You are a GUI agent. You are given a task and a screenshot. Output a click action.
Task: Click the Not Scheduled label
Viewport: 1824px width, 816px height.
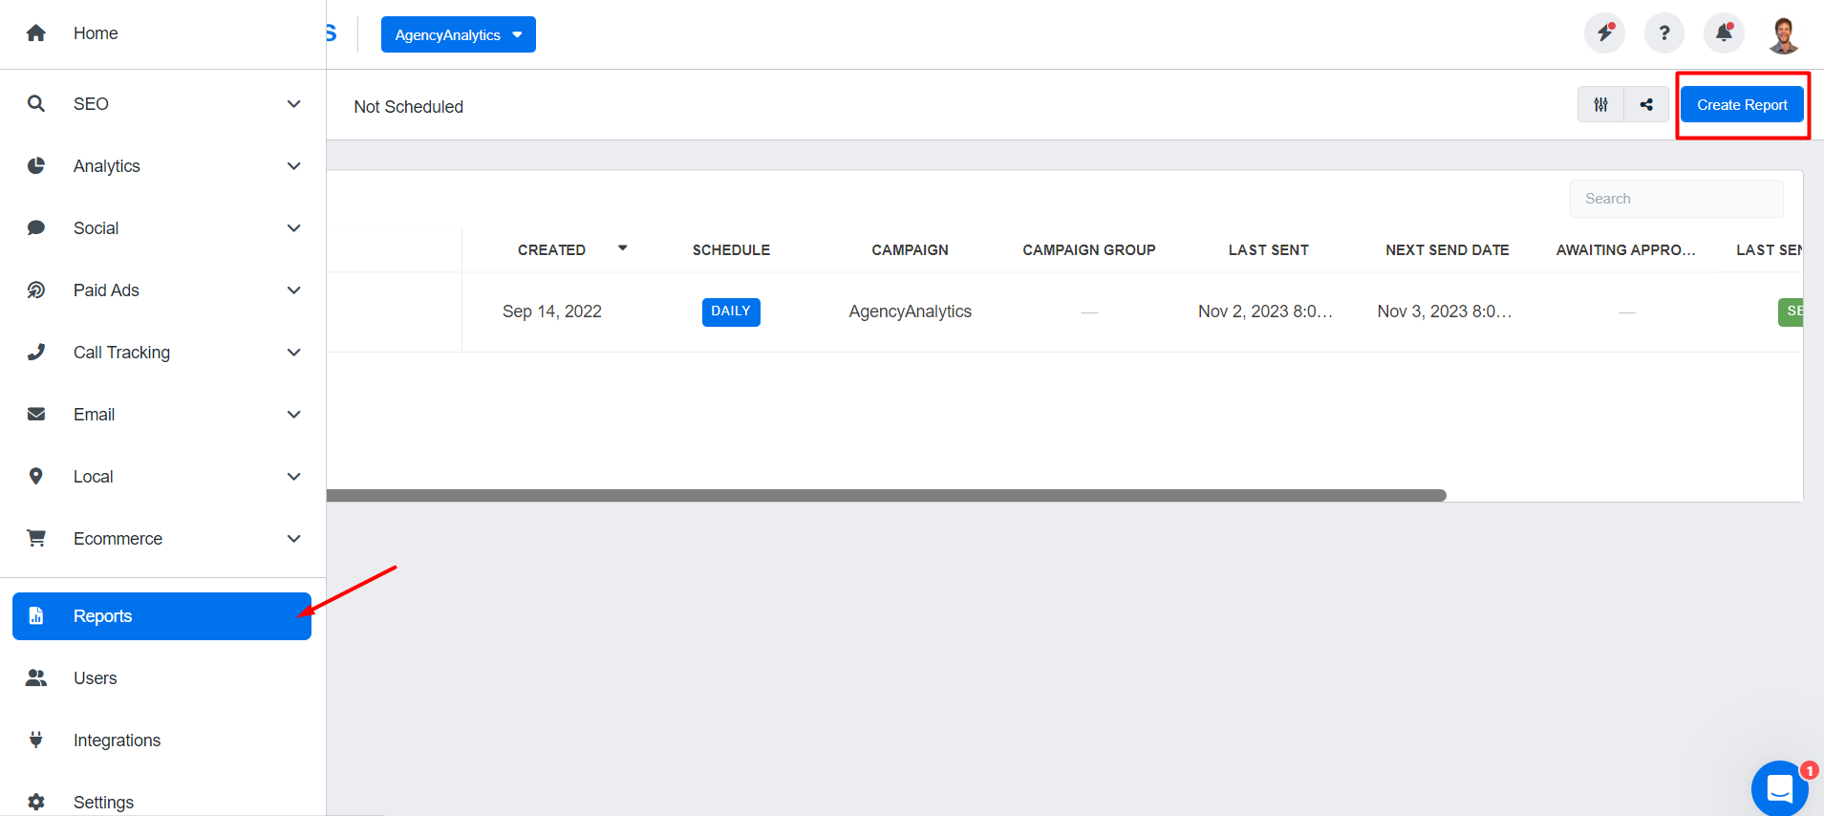click(x=408, y=107)
